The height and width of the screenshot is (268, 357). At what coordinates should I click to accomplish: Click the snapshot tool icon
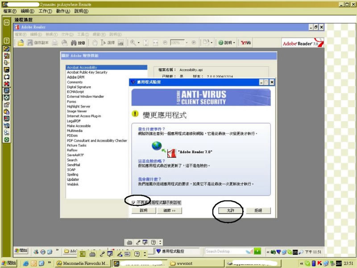120,42
